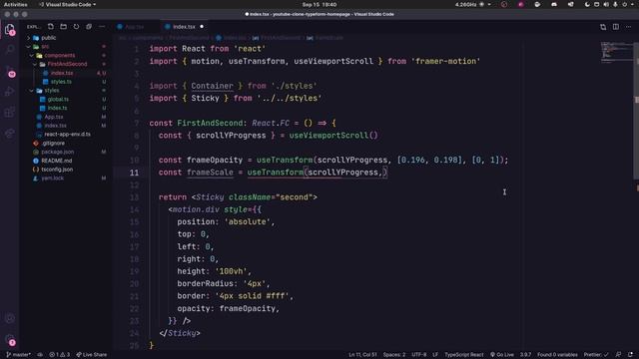The width and height of the screenshot is (639, 359).
Task: Open the volume icon in system tray
Action: click(x=606, y=4)
